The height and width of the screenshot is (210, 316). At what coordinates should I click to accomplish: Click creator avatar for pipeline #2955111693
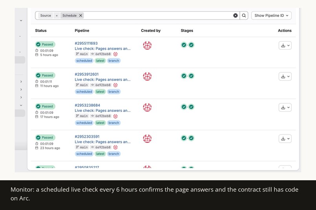coord(147,45)
